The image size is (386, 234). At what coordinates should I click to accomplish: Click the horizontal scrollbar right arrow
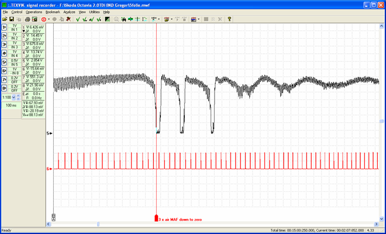tap(377, 224)
